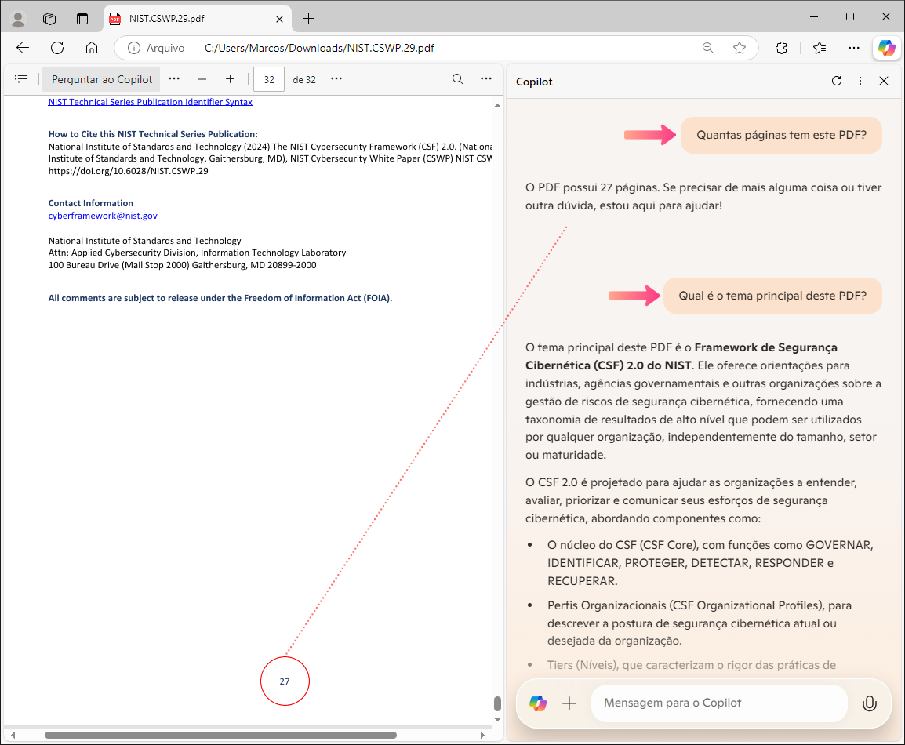Open the favorites list
Screen dimensions: 905x745
[820, 48]
